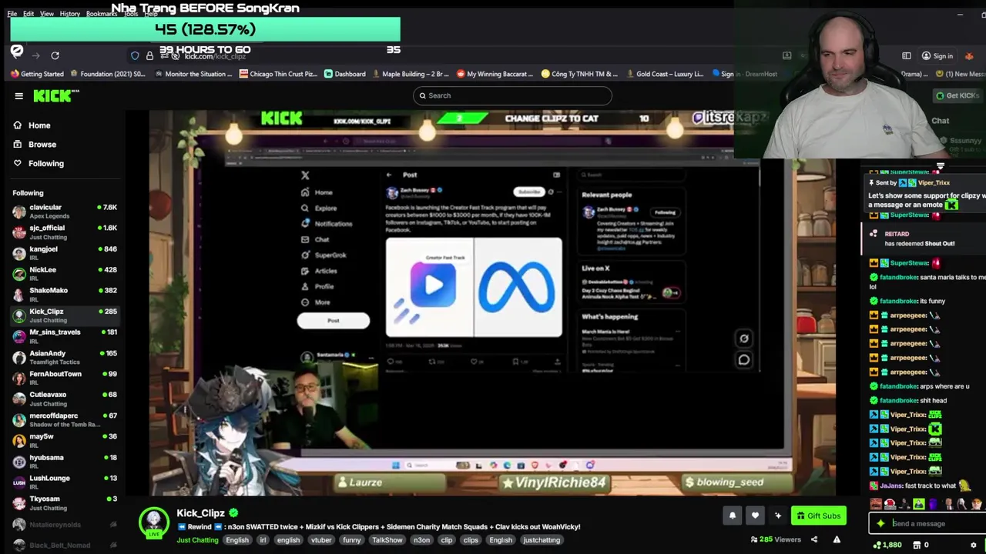The width and height of the screenshot is (986, 554).
Task: Click the Just Chatting category link
Action: pos(198,540)
